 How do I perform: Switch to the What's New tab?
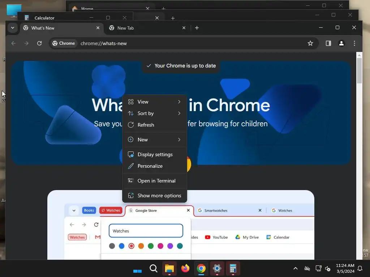tap(61, 28)
